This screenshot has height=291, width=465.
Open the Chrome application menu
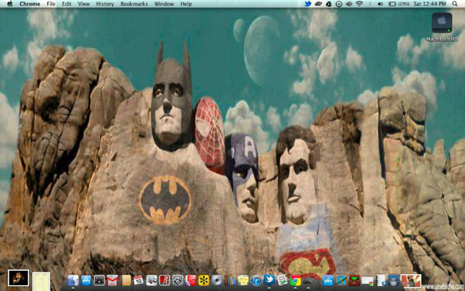point(30,4)
